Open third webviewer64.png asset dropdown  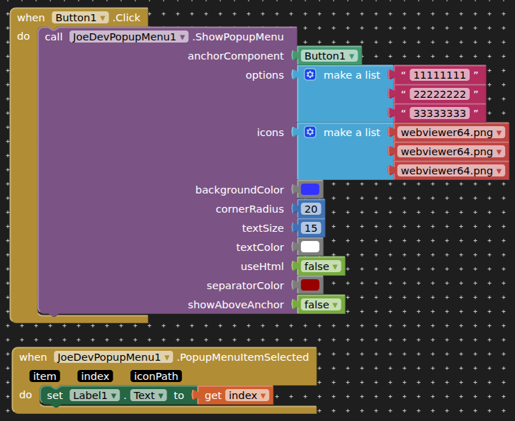click(x=451, y=171)
